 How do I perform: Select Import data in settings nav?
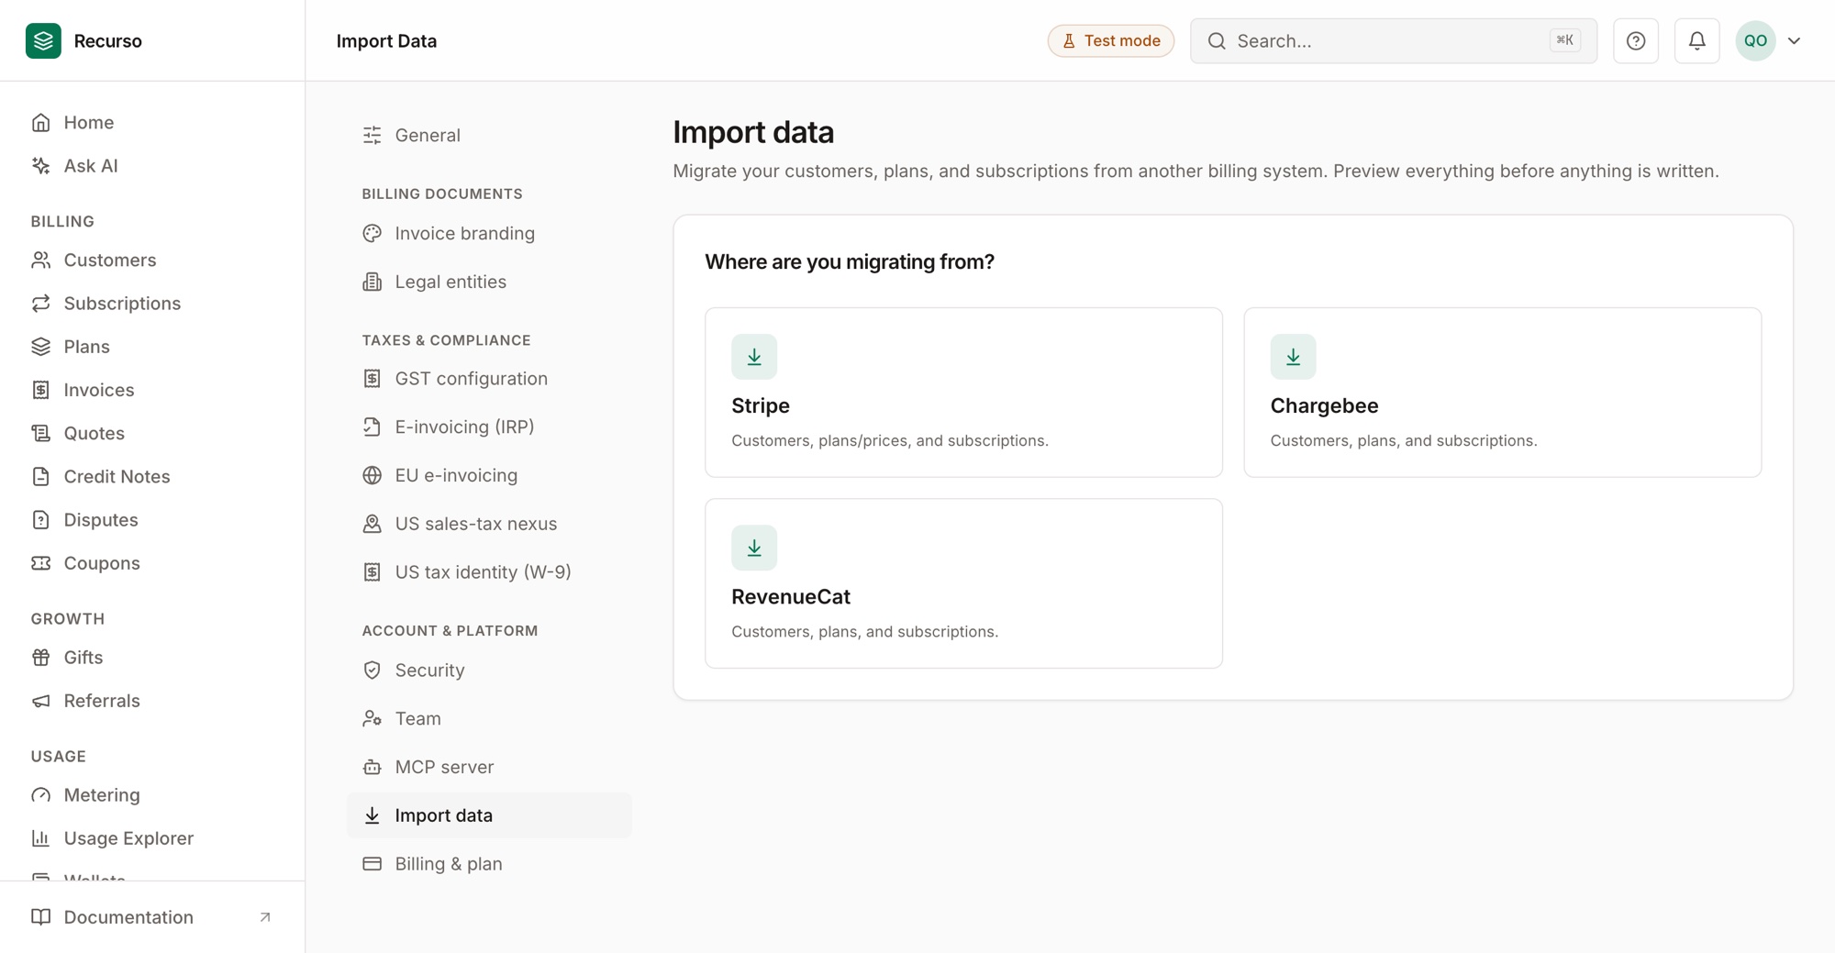pos(489,814)
